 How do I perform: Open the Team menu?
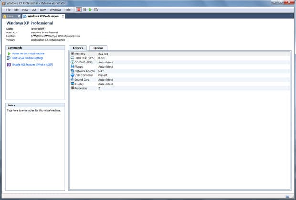coord(43,10)
